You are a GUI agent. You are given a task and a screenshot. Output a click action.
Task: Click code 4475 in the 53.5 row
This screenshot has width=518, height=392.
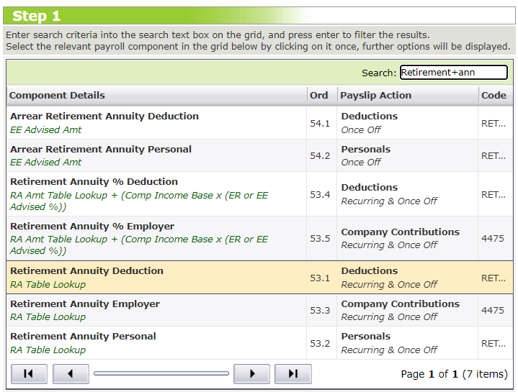pos(493,239)
